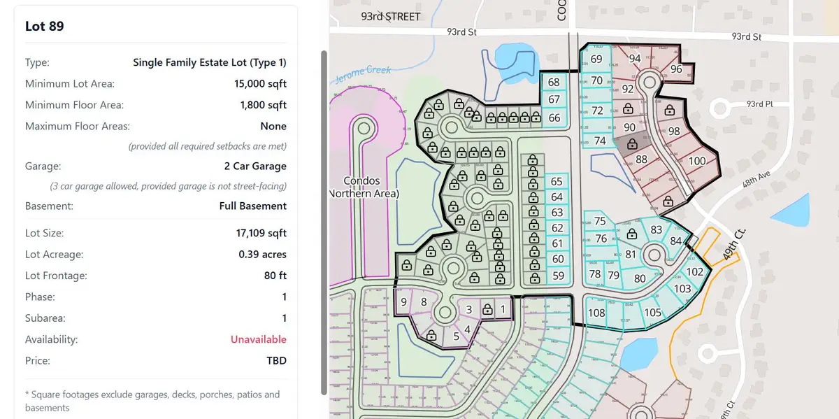Click the Lot 89 details panel scrollbar
839x419 pixels.
[324, 210]
